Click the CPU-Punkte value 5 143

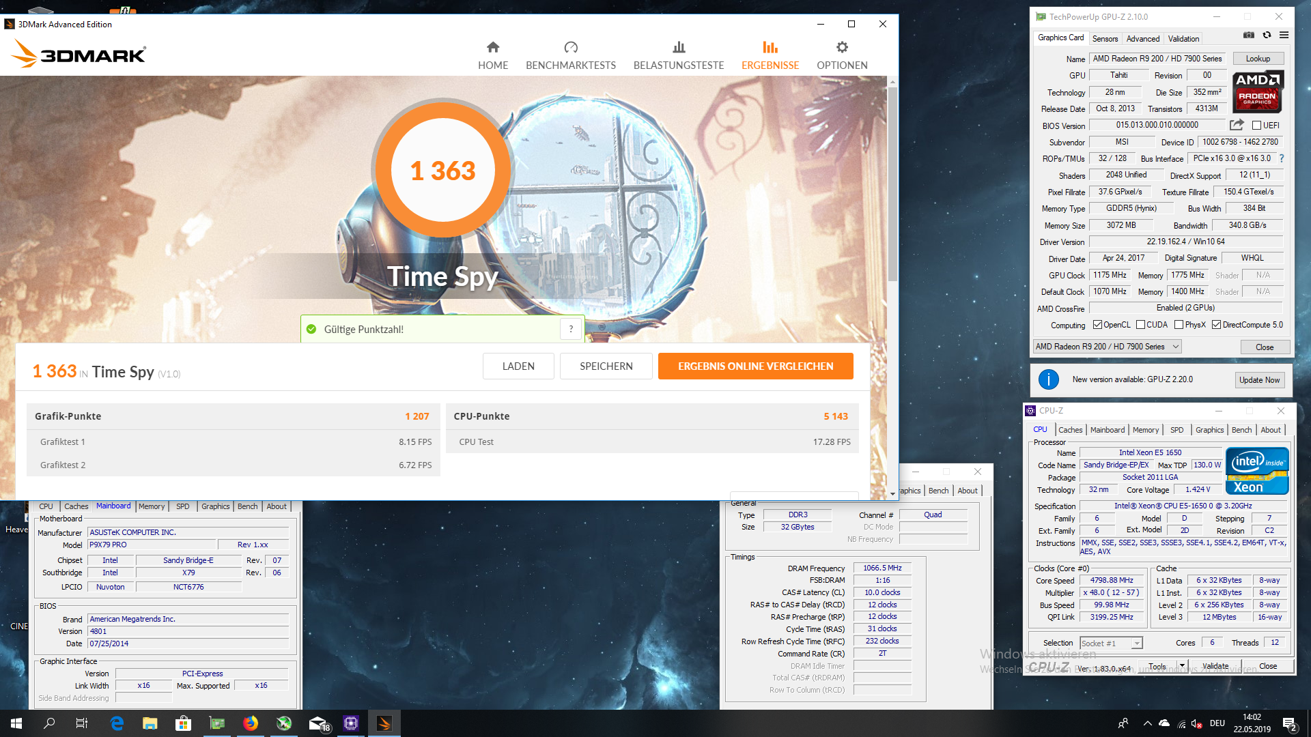coord(836,416)
